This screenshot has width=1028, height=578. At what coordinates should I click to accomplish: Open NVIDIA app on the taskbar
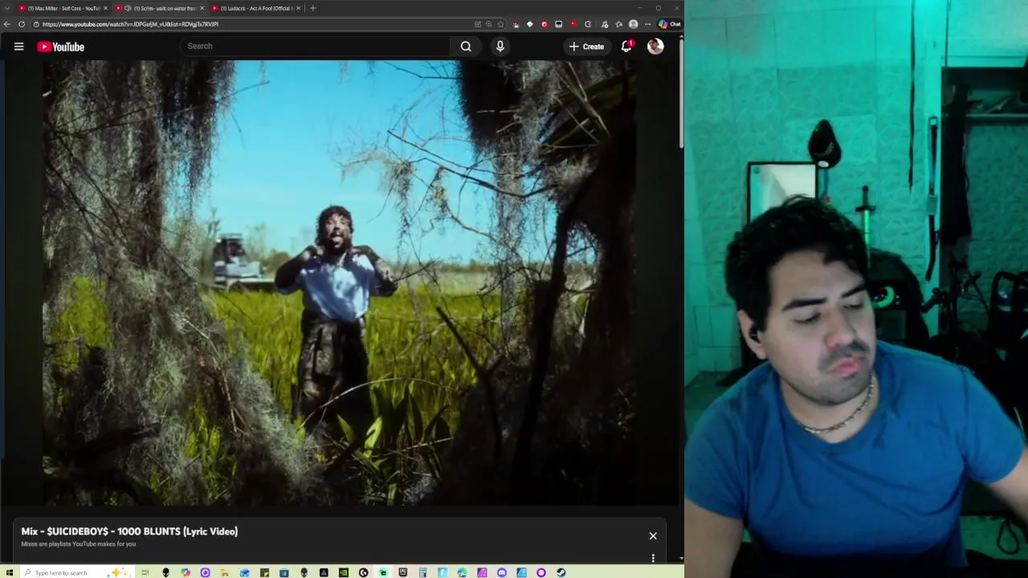tap(343, 572)
